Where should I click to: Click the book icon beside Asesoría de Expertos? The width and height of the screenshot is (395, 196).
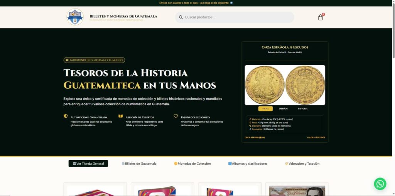click(121, 116)
